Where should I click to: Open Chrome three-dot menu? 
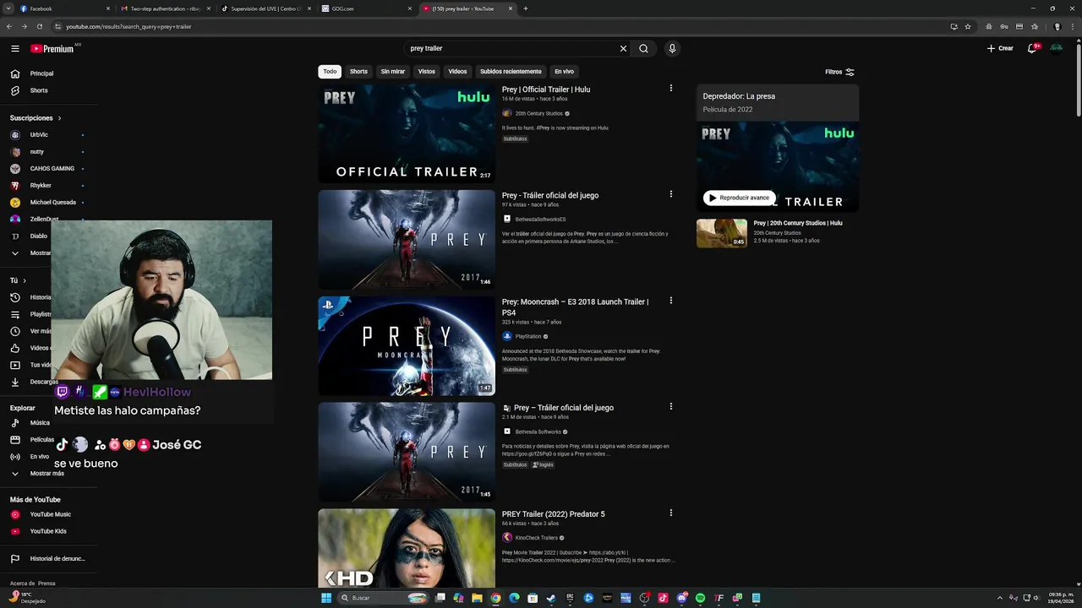coord(1071,26)
